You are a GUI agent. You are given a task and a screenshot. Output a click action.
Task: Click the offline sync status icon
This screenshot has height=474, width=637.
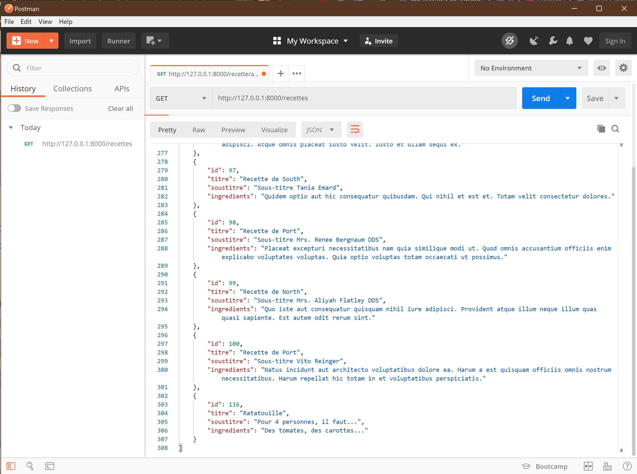click(509, 41)
